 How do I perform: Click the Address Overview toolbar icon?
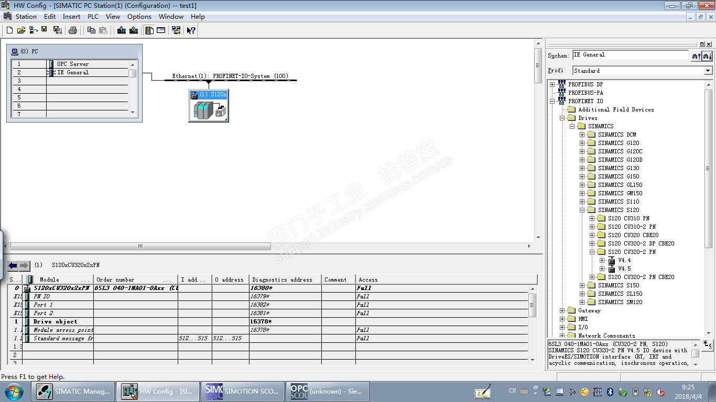coord(161,30)
